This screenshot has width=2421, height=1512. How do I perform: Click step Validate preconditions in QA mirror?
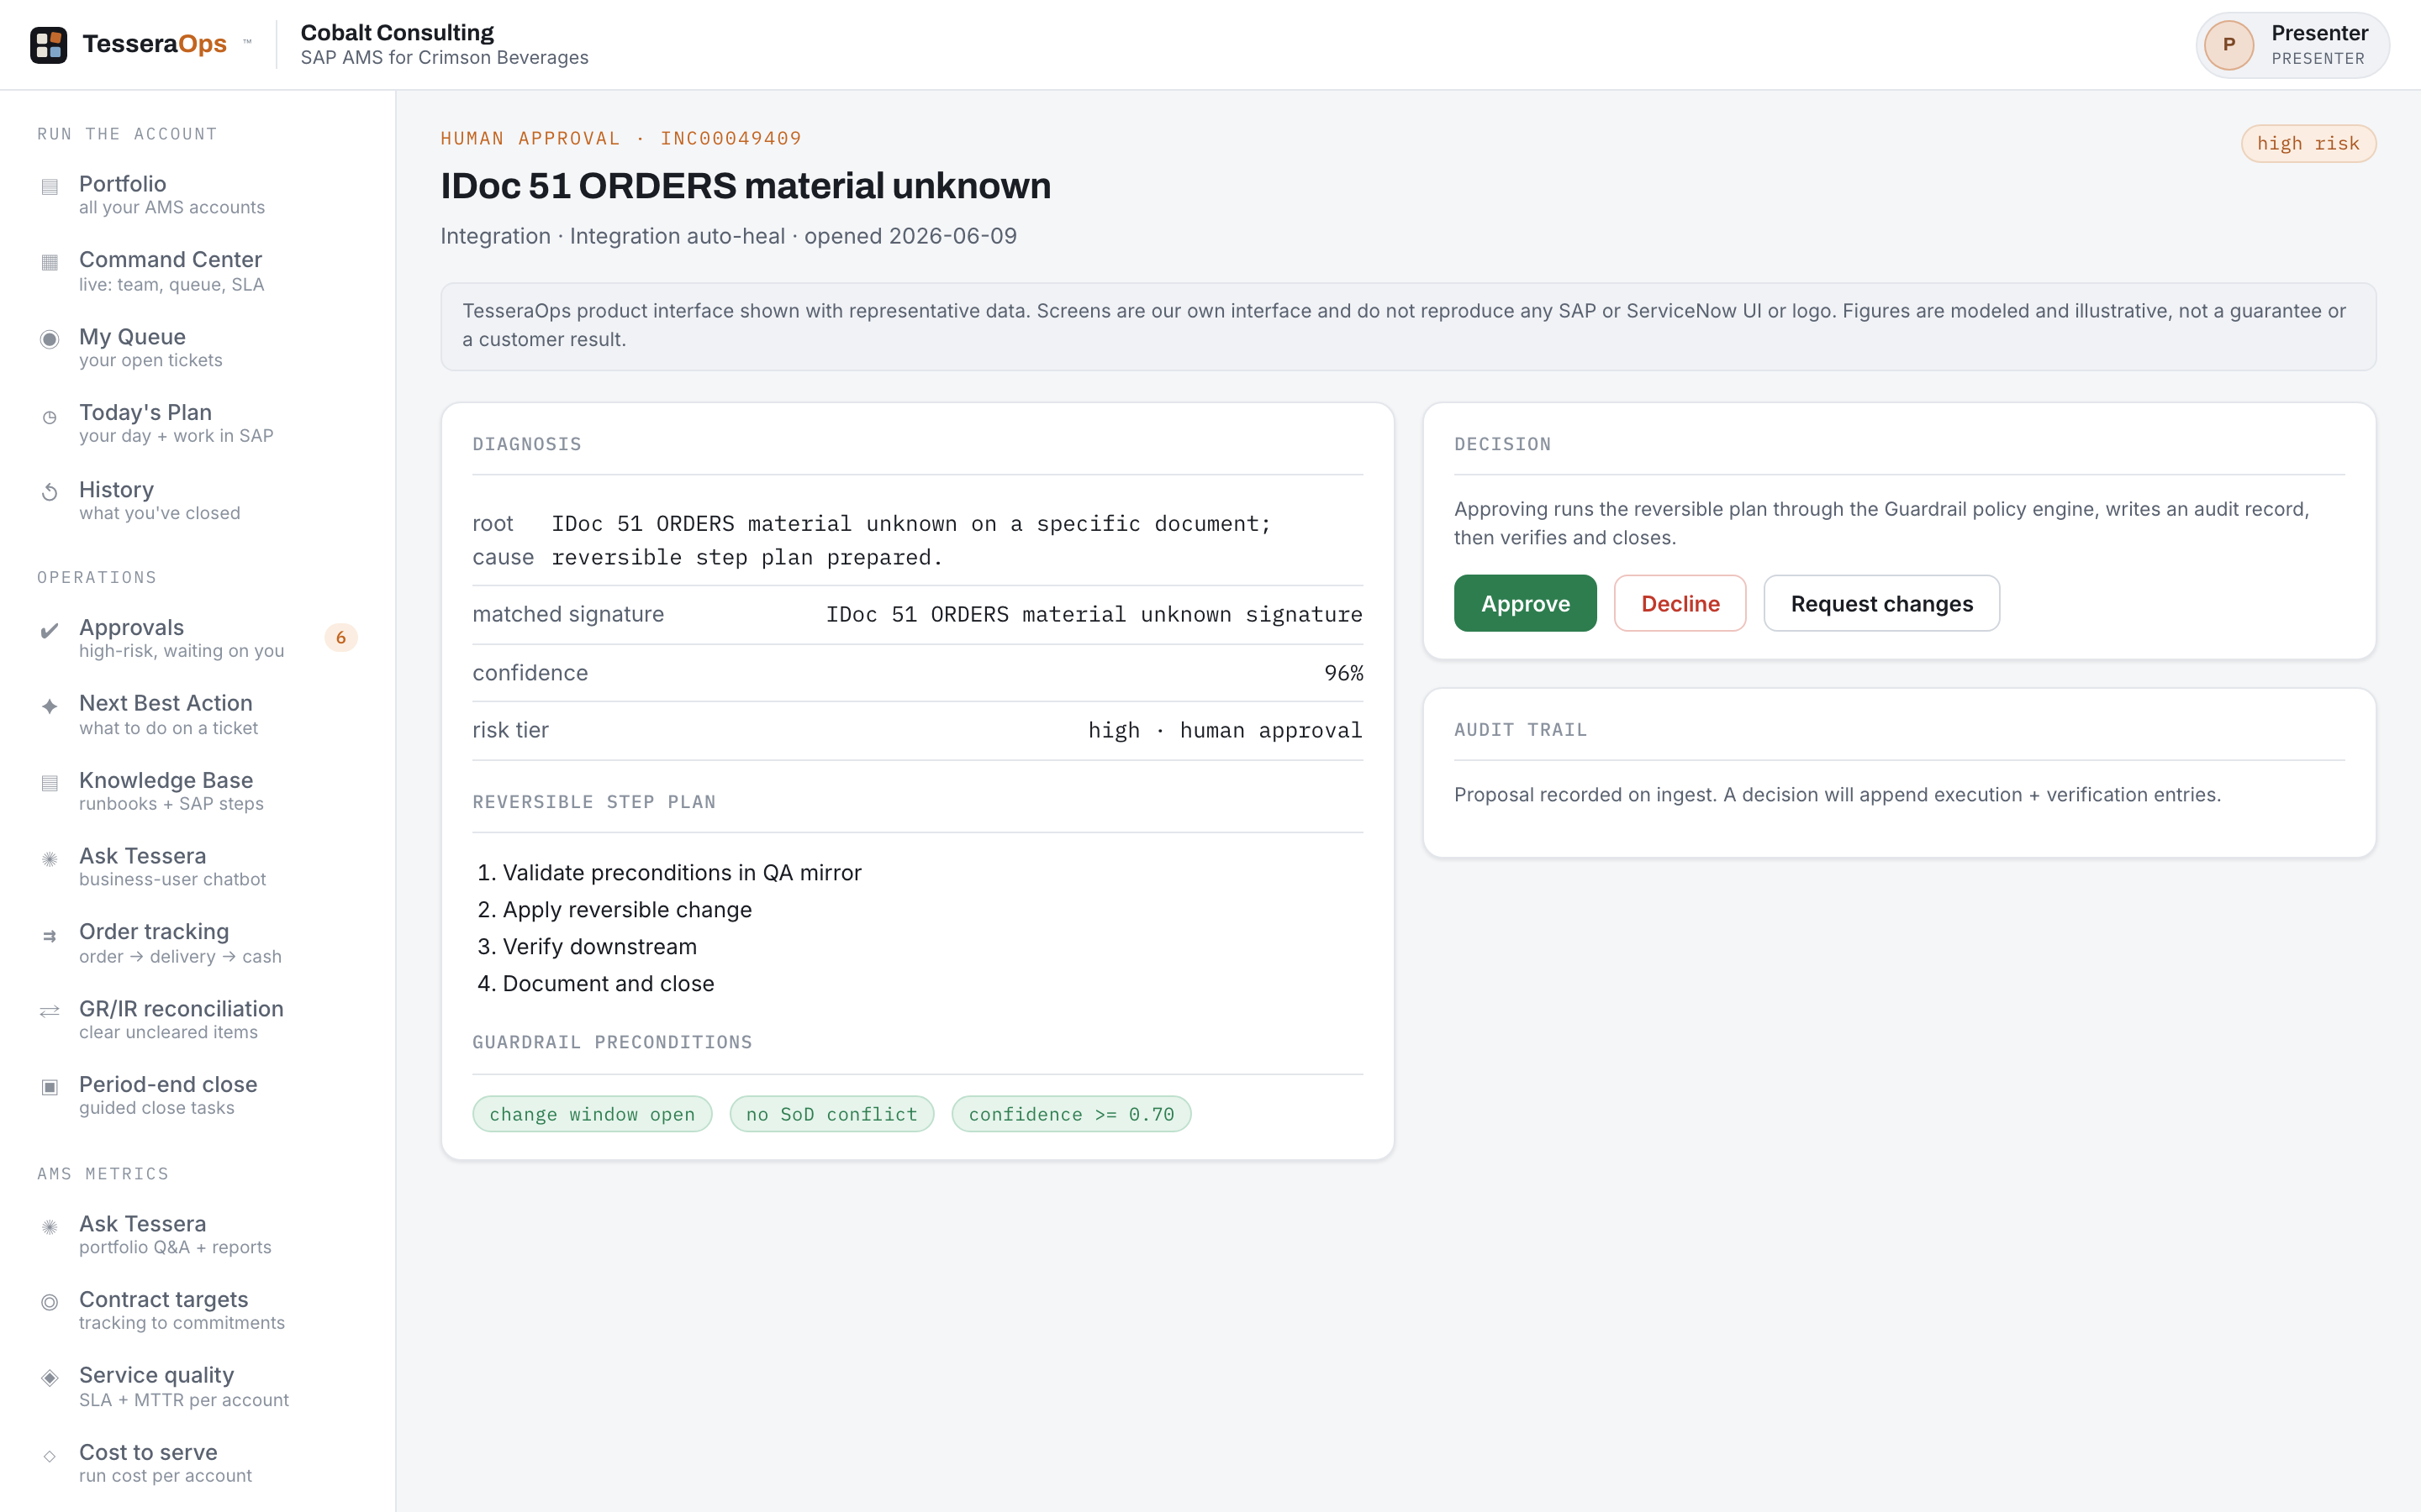pos(681,872)
